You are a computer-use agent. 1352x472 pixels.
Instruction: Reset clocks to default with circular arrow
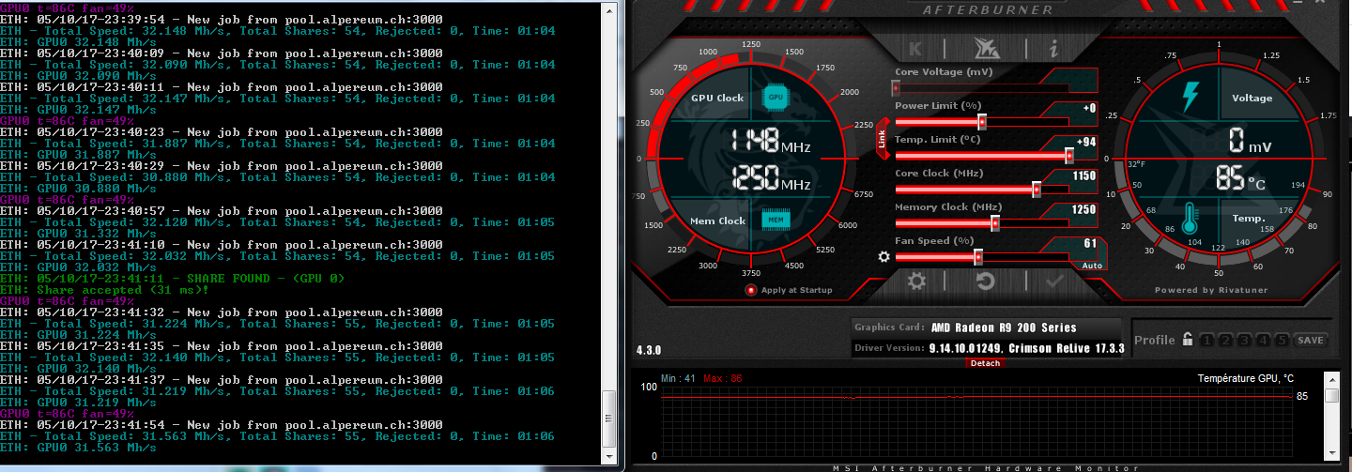tap(985, 281)
